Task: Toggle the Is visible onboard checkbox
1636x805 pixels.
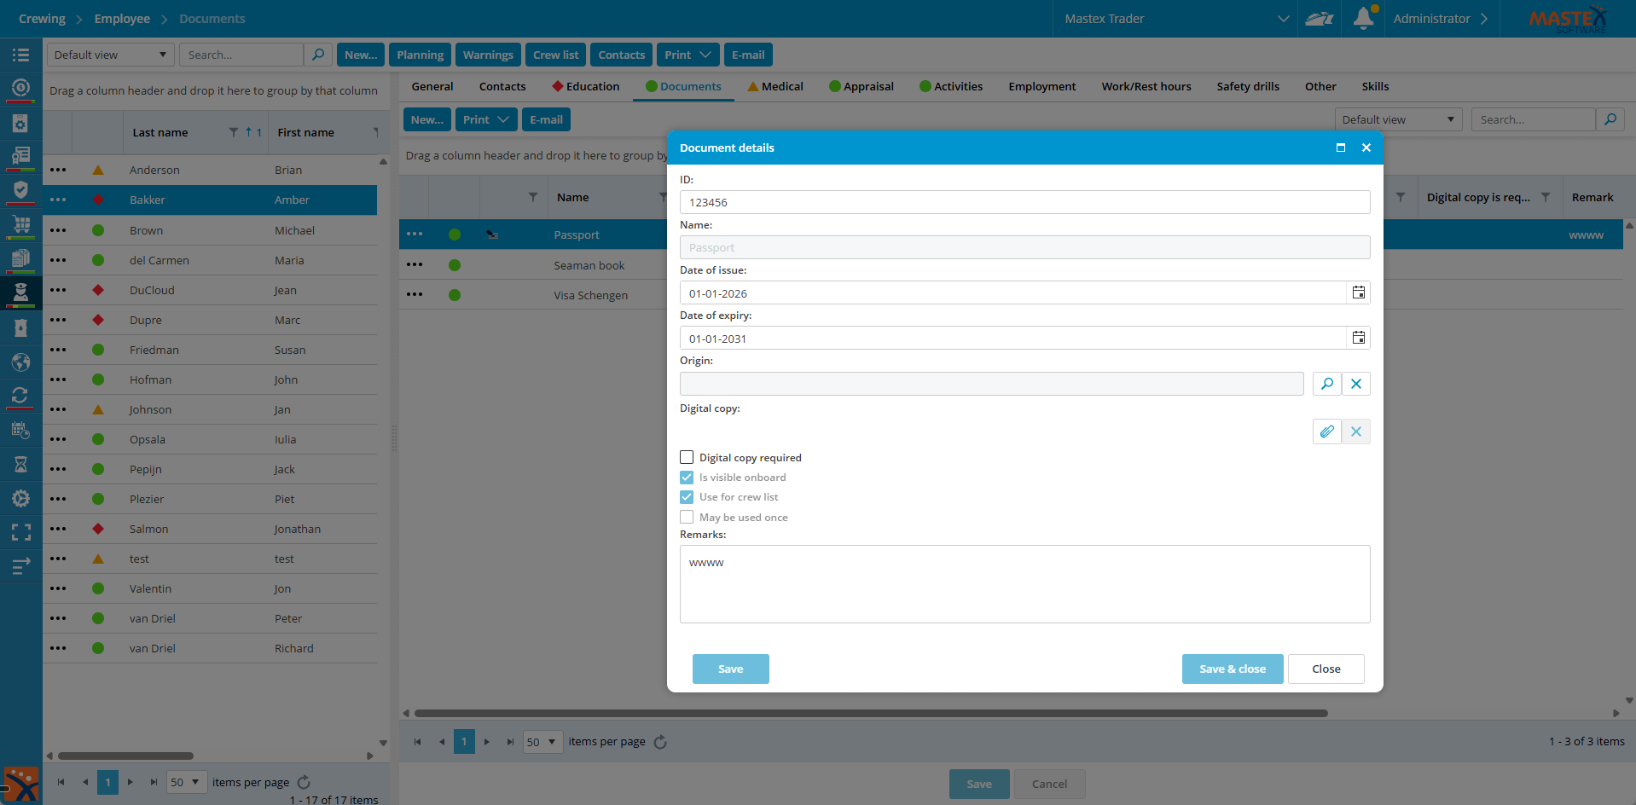Action: click(687, 478)
